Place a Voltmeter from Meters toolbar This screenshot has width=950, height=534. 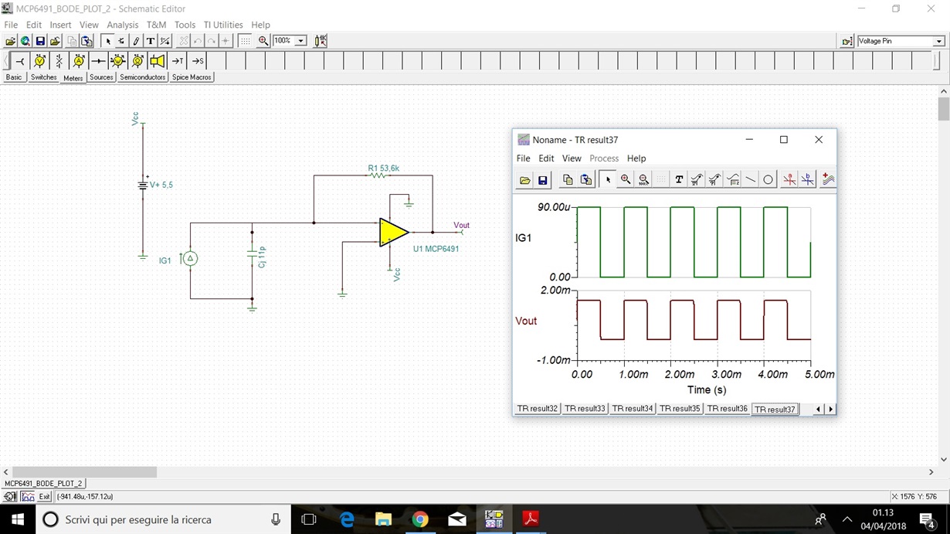[39, 61]
